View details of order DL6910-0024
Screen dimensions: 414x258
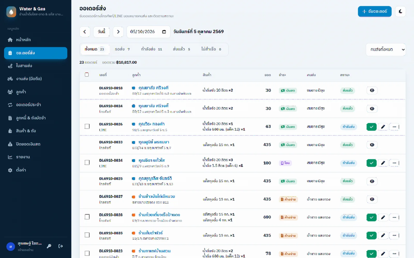[x=372, y=109]
